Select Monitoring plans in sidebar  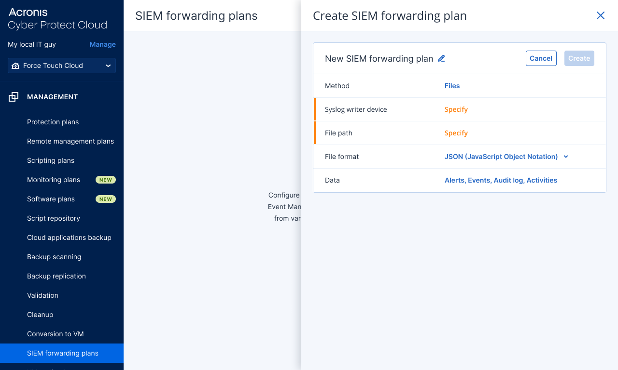click(54, 180)
